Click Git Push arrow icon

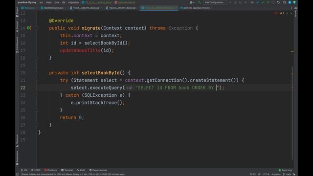coord(268,2)
